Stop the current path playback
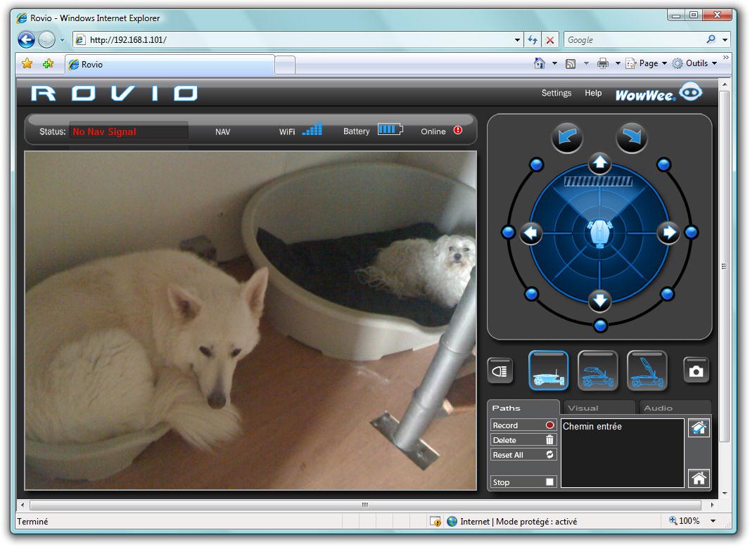Screen dimensions: 750x547 pos(523,482)
